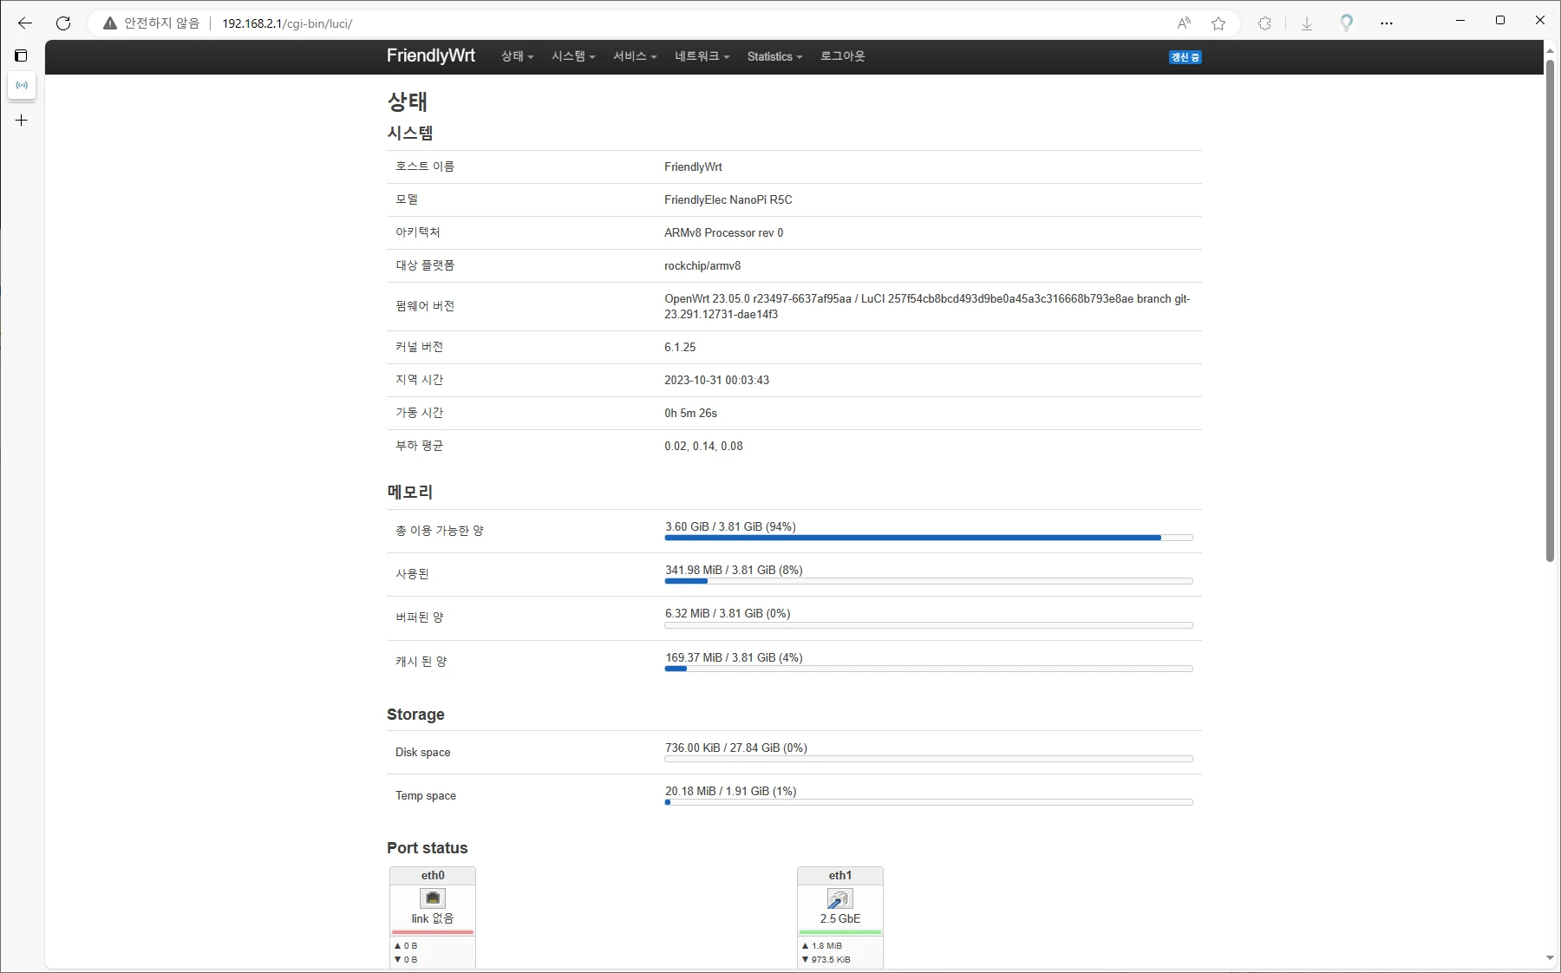Click the 로그아웃 link
Viewport: 1561px width, 973px height.
pyautogui.click(x=842, y=56)
